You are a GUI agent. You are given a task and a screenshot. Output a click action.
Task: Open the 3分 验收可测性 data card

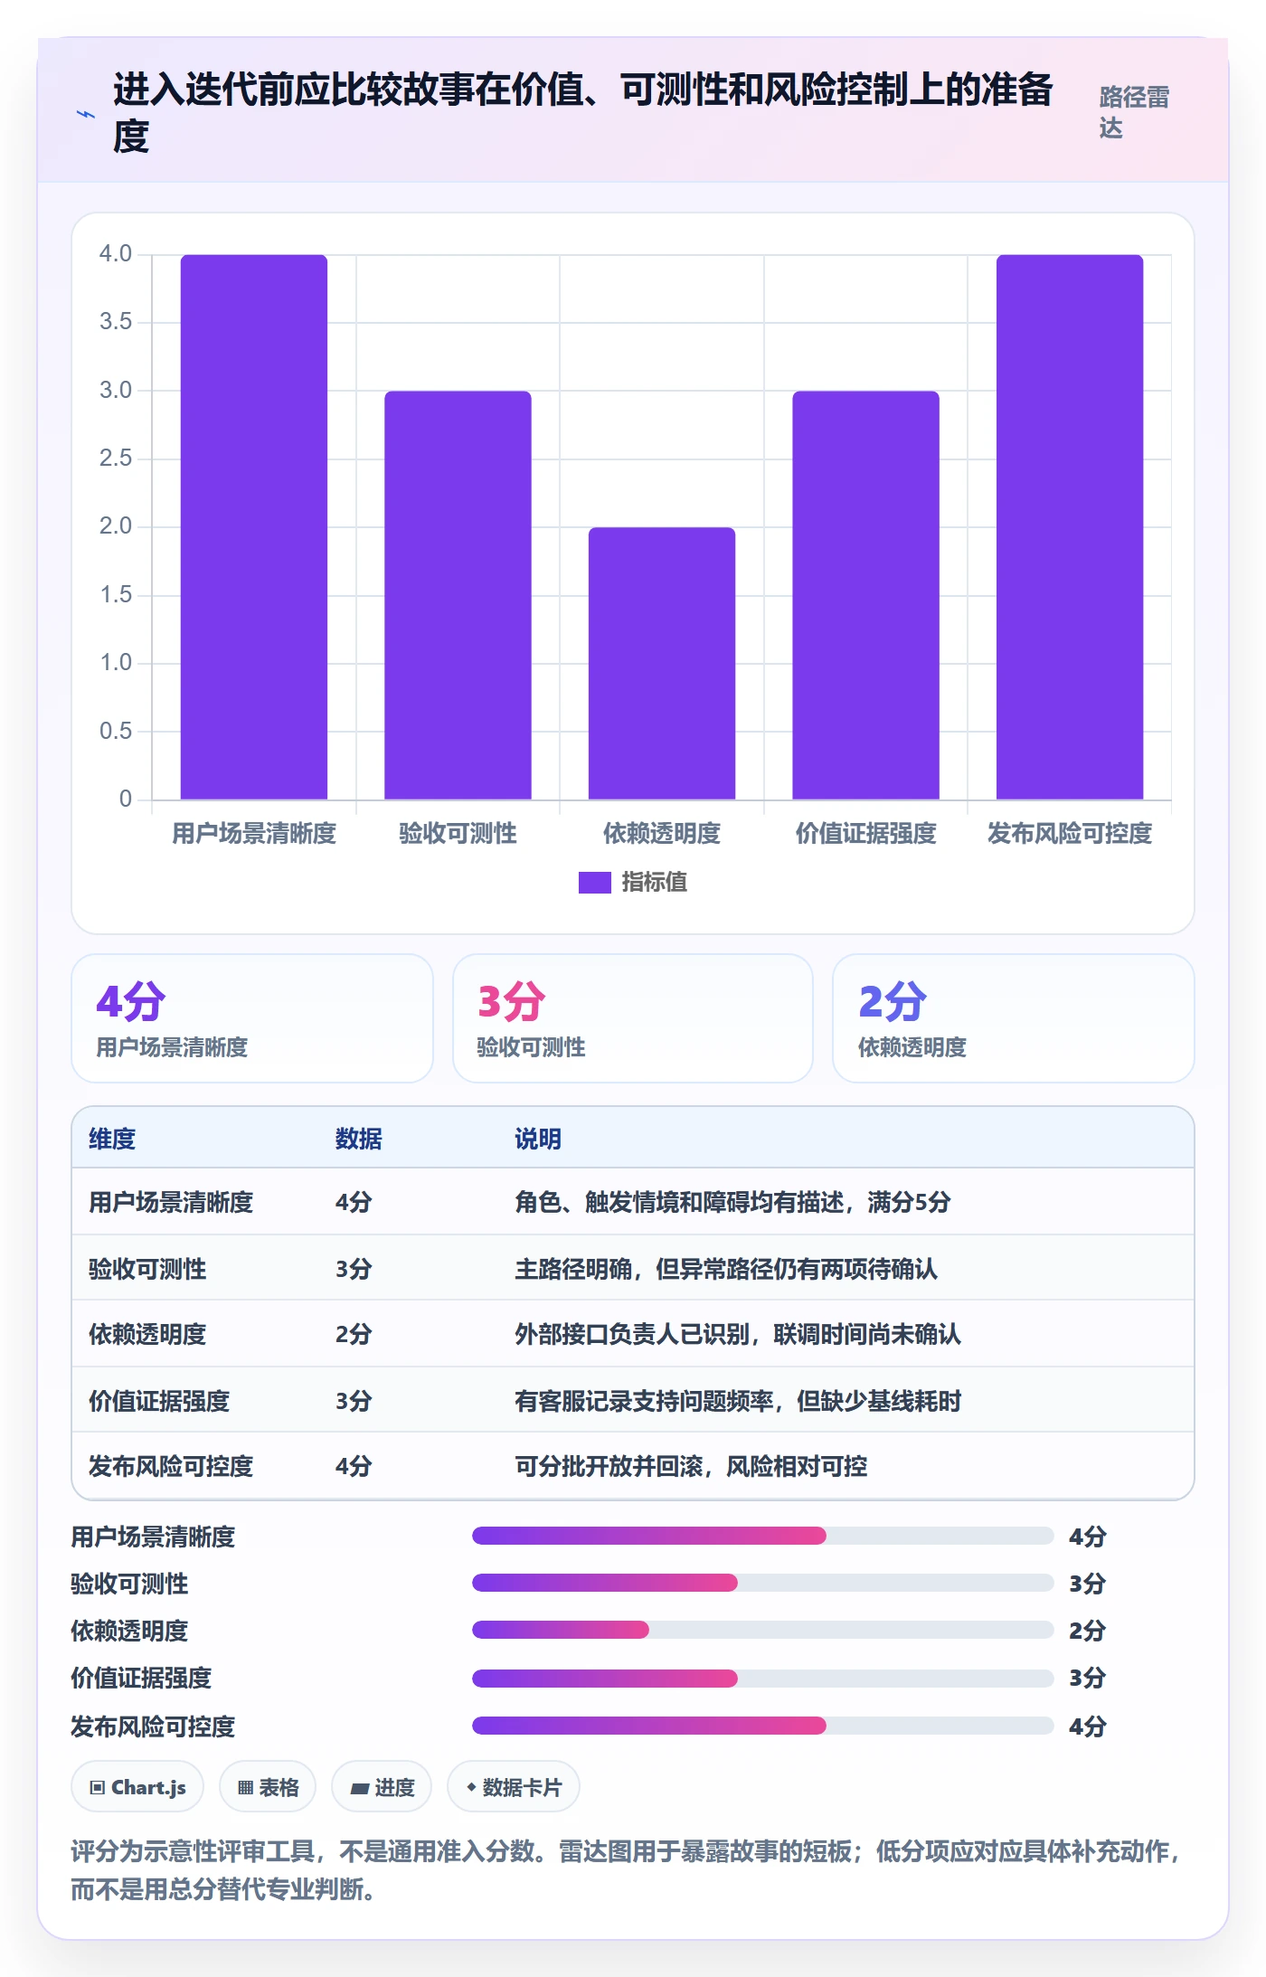coord(633,1018)
